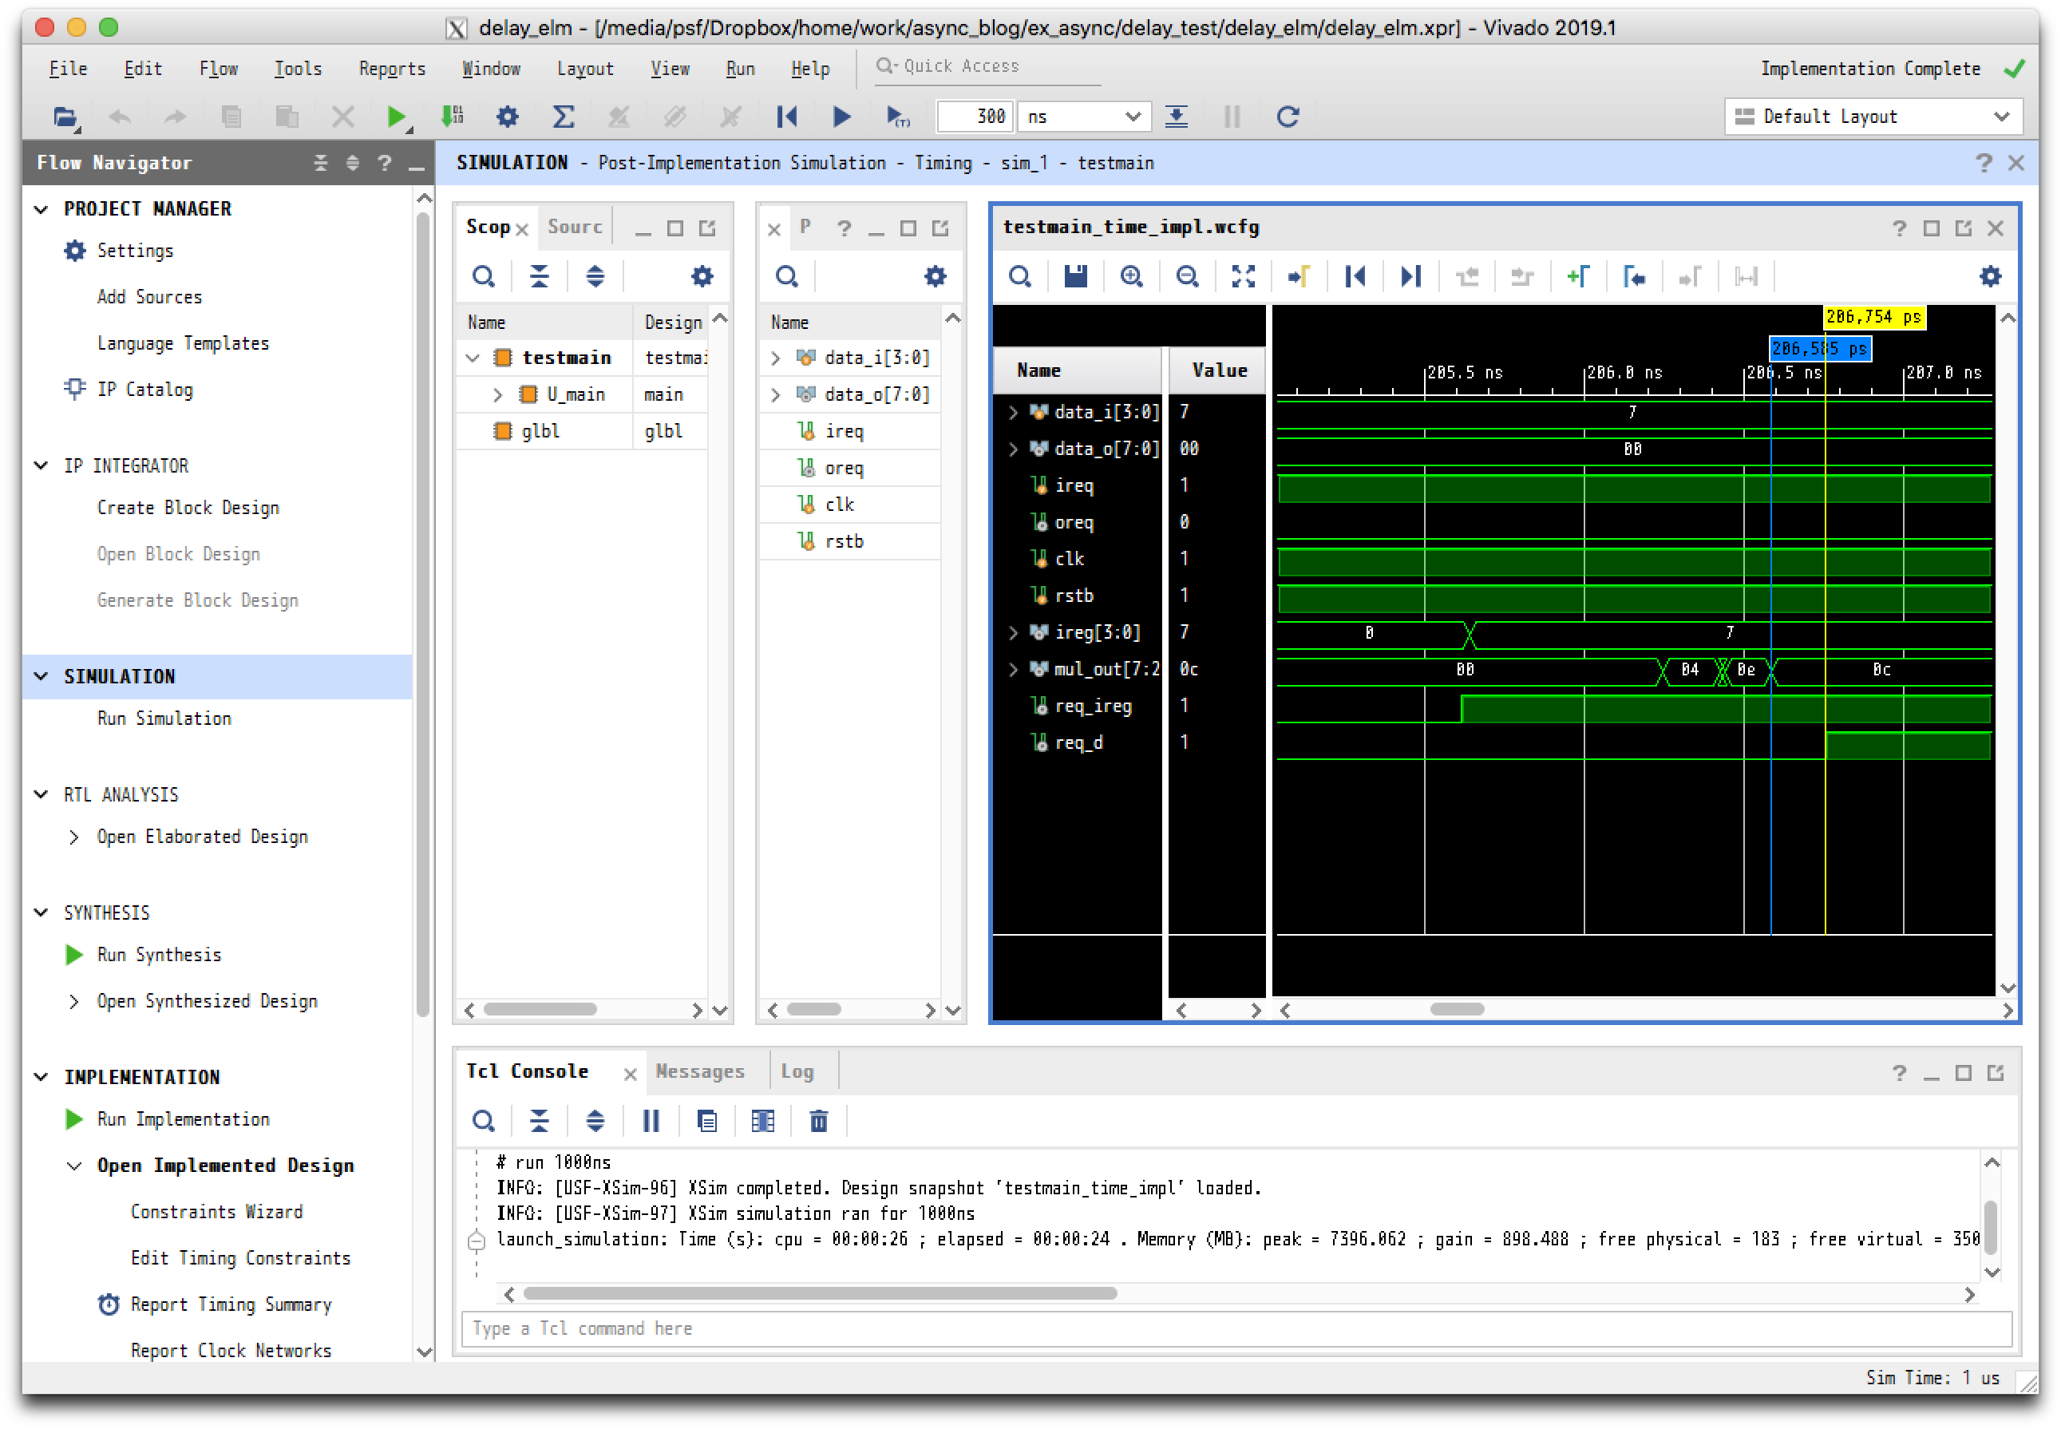The image size is (2061, 1429).
Task: Expand the U_main scope node
Action: pyautogui.click(x=498, y=395)
